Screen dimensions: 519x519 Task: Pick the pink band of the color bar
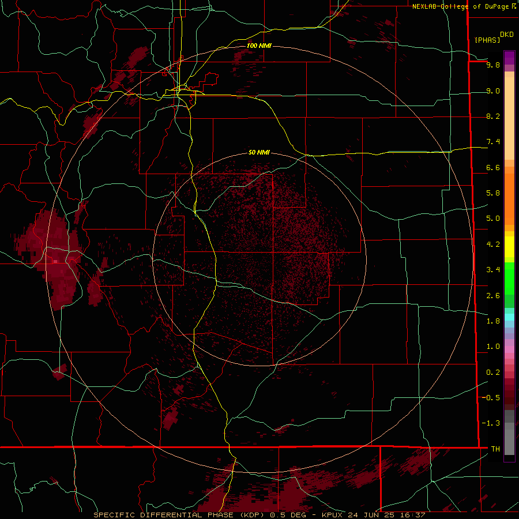coord(509,349)
